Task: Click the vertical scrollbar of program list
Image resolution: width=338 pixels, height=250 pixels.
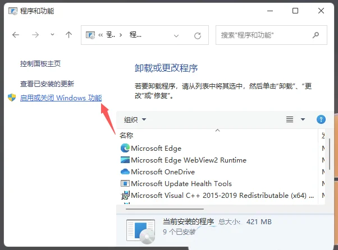Action: [x=330, y=155]
